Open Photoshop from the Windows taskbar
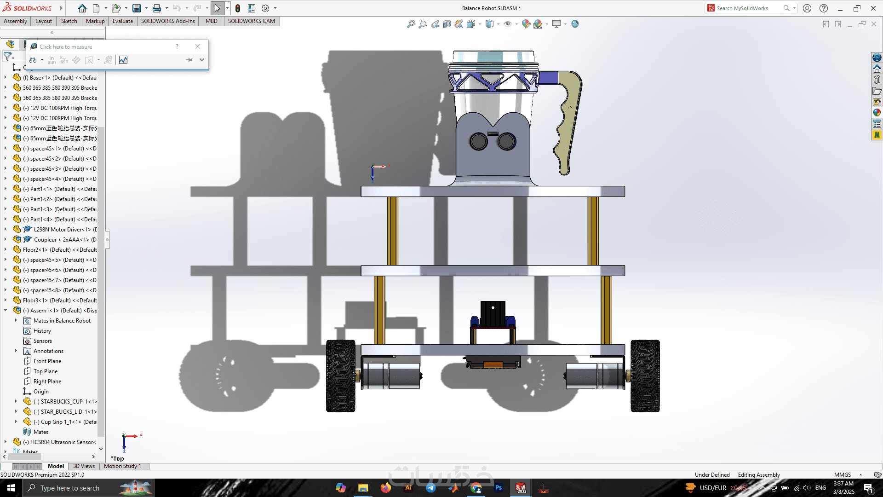Viewport: 883px width, 497px height. point(499,488)
